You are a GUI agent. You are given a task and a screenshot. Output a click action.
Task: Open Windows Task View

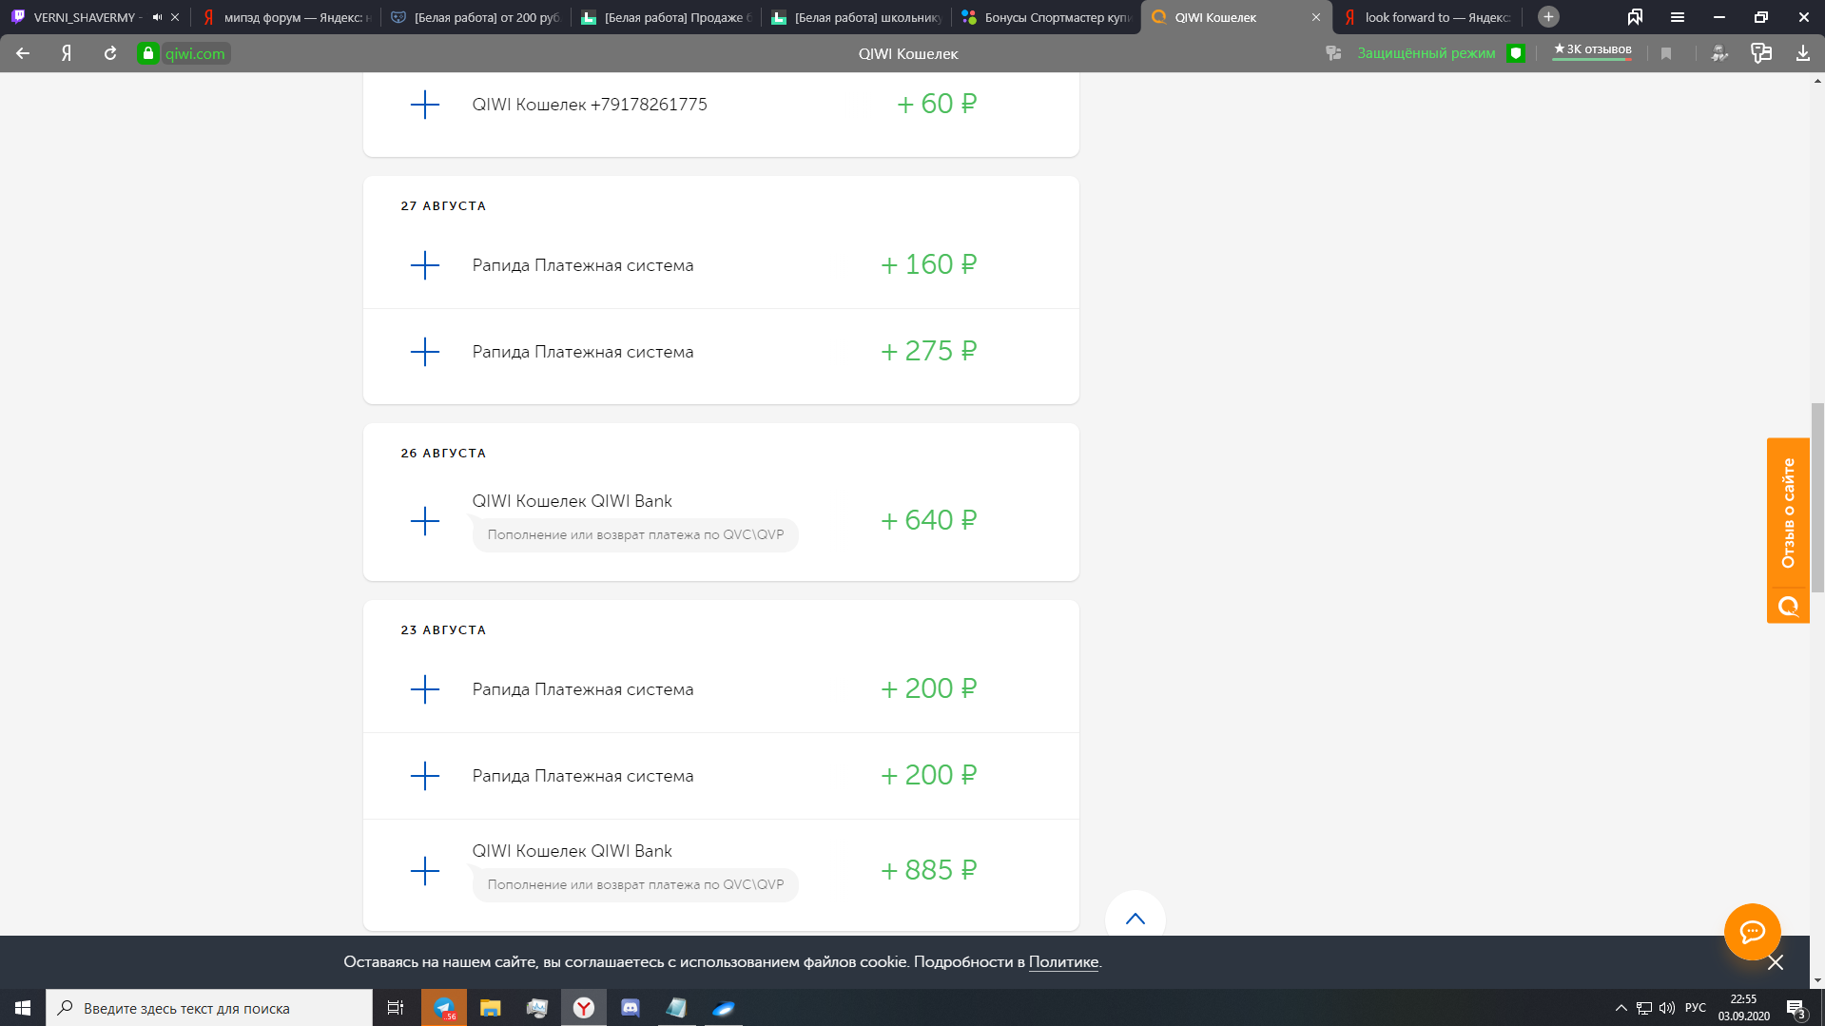click(396, 1008)
